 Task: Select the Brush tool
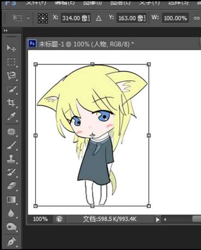point(11,145)
